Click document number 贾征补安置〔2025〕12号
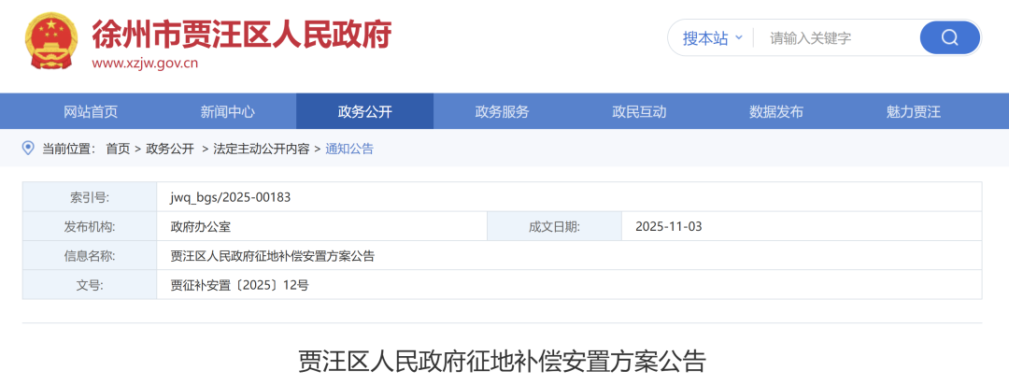 (x=239, y=285)
